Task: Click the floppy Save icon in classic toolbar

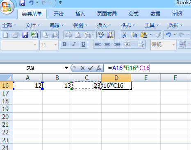Action: point(25,35)
